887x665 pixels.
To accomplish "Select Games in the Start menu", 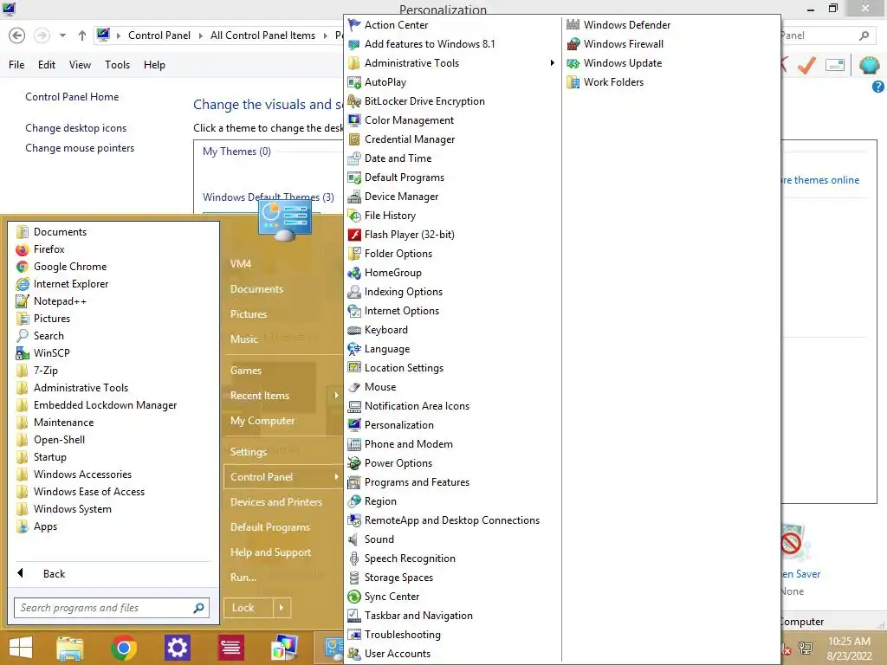I will [x=245, y=371].
